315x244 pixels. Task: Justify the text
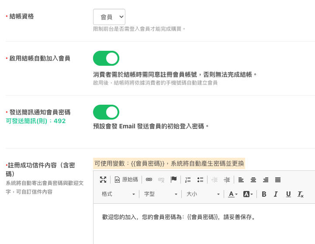(x=278, y=180)
